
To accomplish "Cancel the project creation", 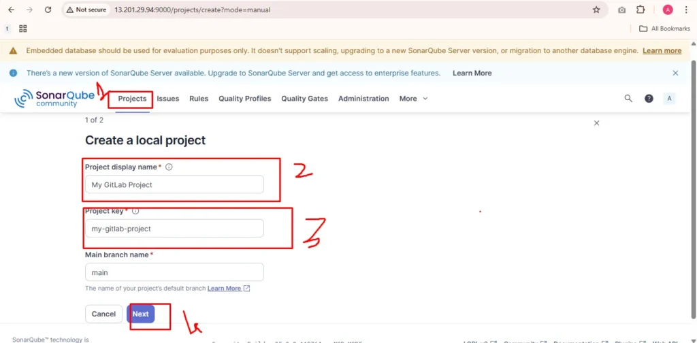I will pos(103,314).
